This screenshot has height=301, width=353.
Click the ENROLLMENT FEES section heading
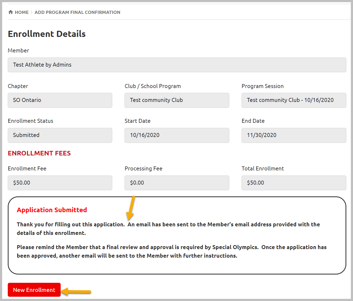tap(39, 153)
